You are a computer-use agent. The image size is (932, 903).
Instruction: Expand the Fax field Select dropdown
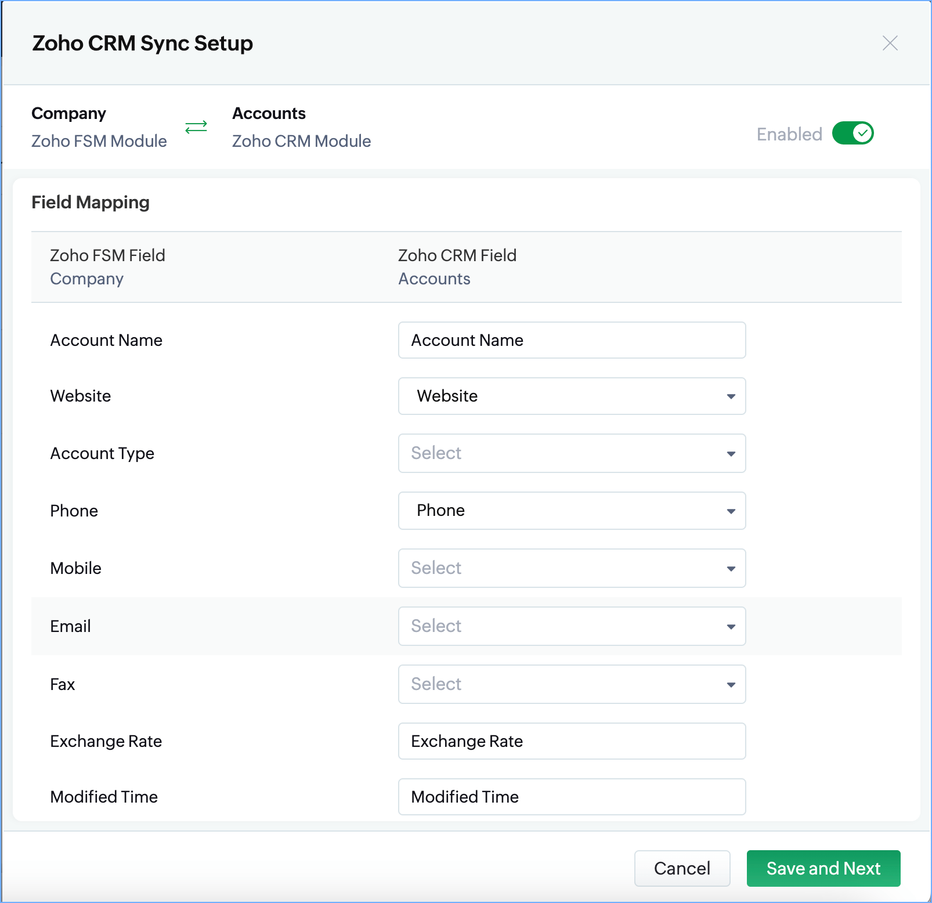(572, 684)
